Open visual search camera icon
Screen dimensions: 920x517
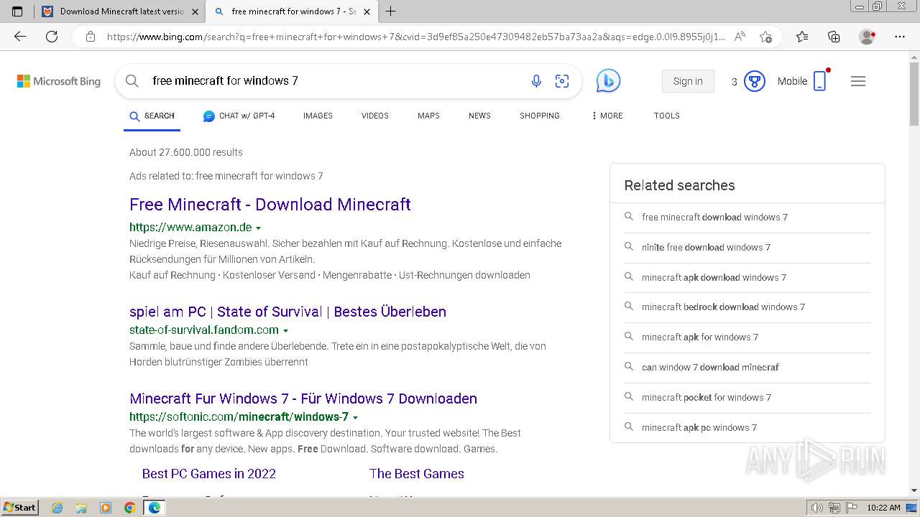562,81
